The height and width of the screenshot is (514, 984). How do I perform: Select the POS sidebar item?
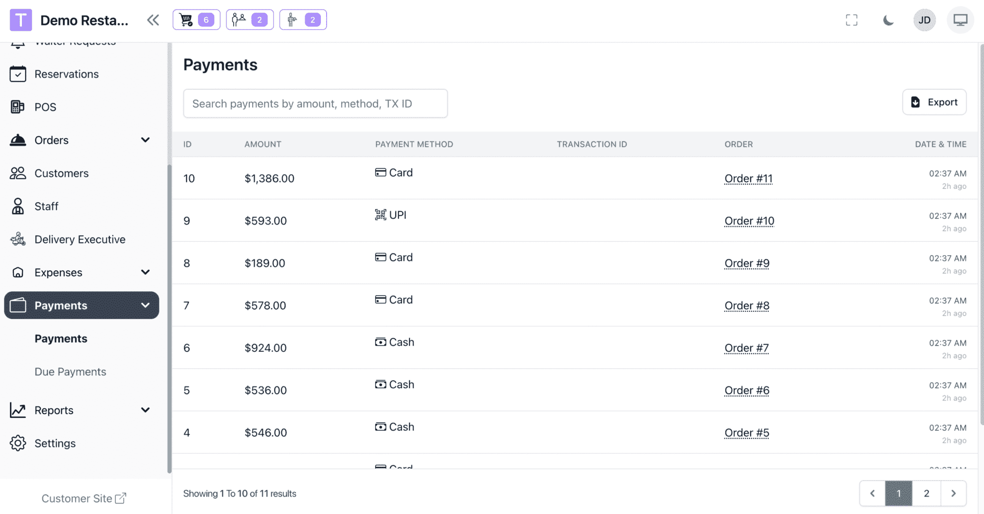point(45,107)
